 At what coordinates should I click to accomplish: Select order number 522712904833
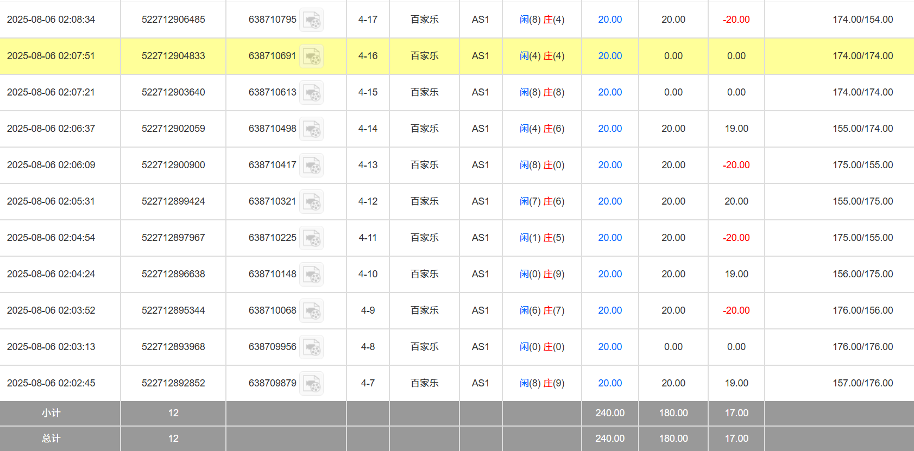173,56
